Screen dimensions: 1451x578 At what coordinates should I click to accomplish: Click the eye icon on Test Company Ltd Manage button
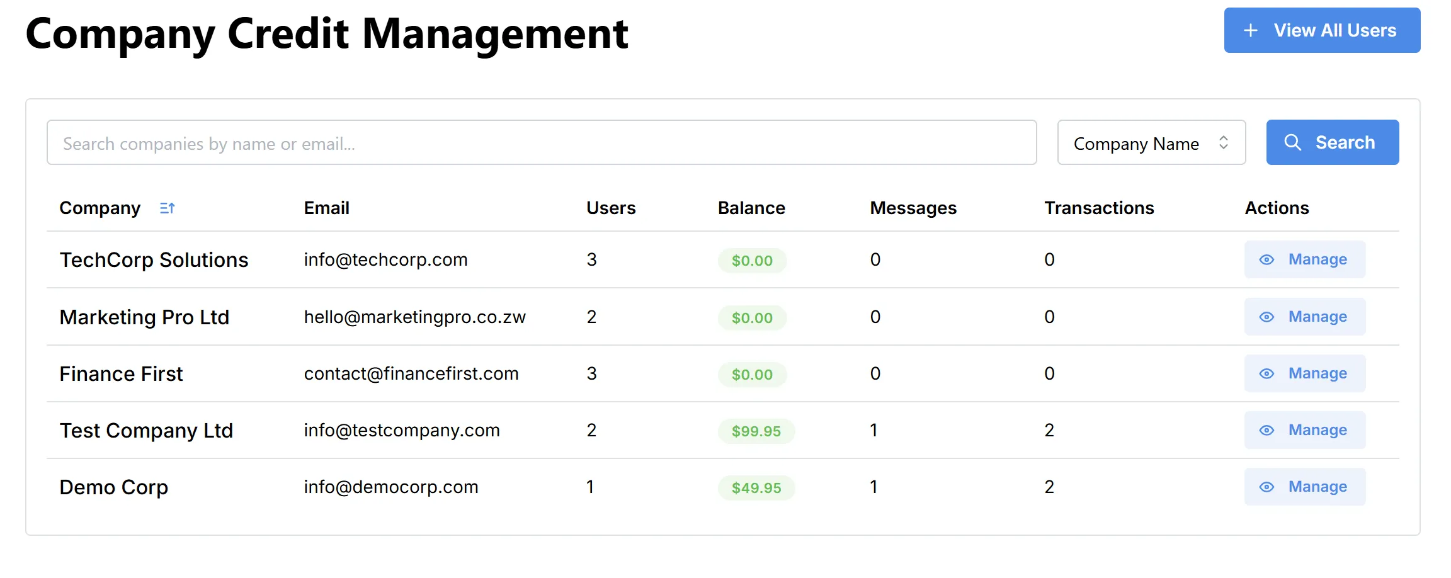(1266, 430)
